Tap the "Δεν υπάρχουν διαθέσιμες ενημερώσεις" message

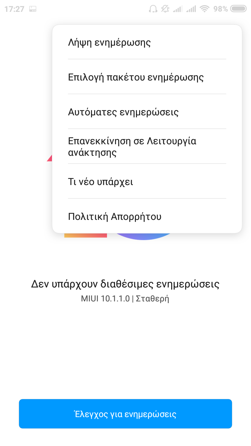pos(125,284)
